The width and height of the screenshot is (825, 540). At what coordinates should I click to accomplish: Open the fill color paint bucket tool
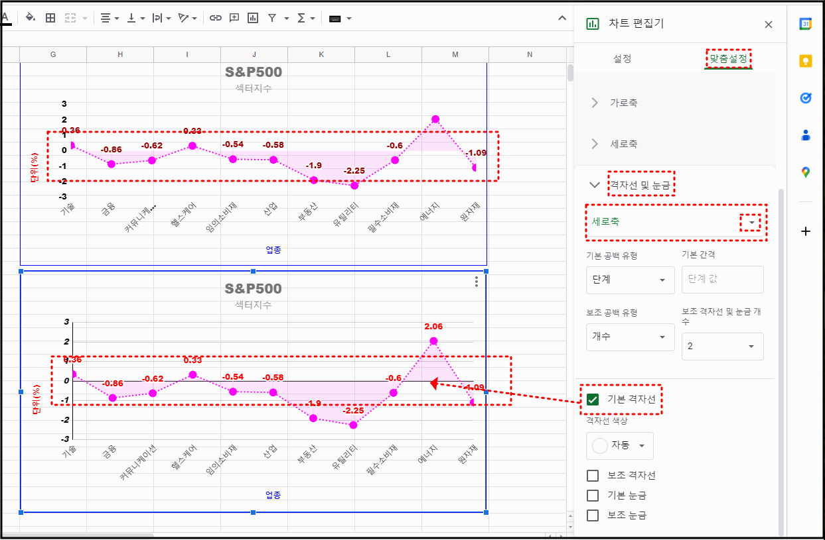[x=30, y=18]
